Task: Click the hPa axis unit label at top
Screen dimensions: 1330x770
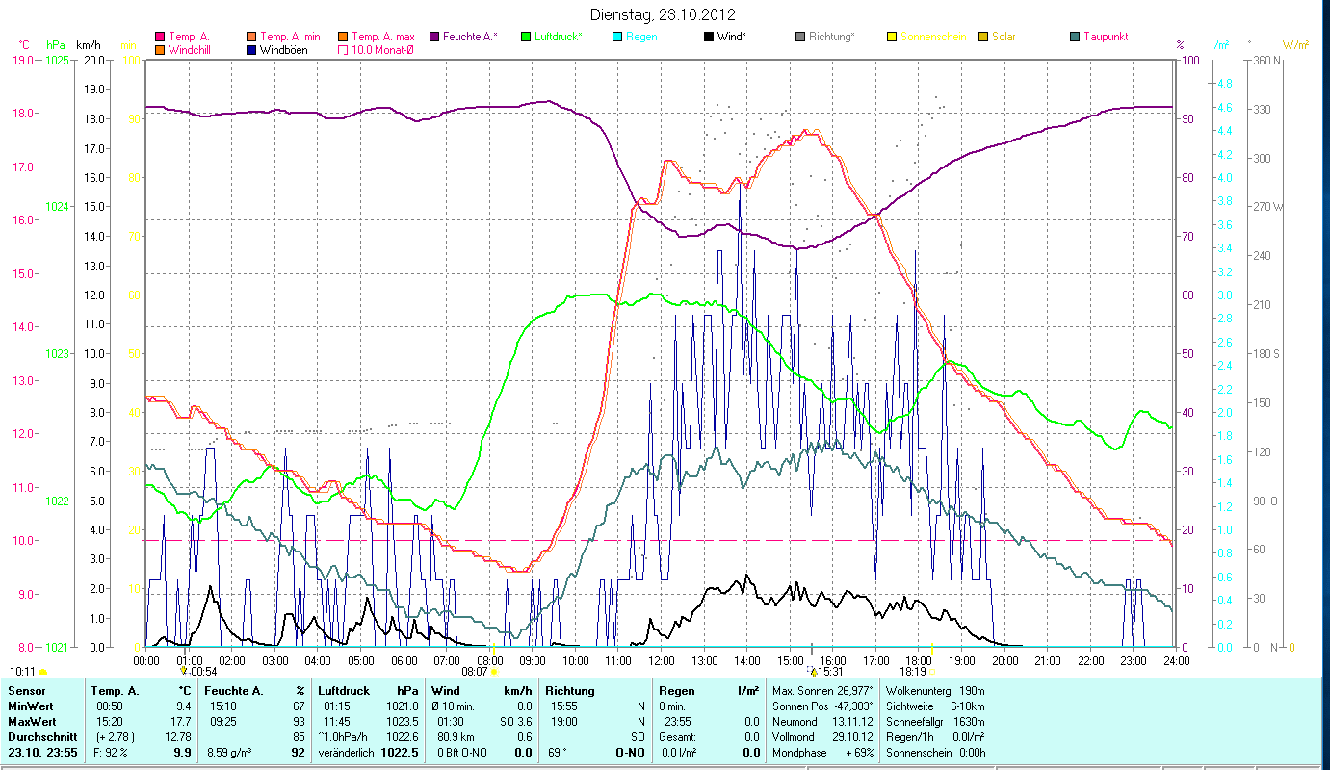Action: coord(55,45)
